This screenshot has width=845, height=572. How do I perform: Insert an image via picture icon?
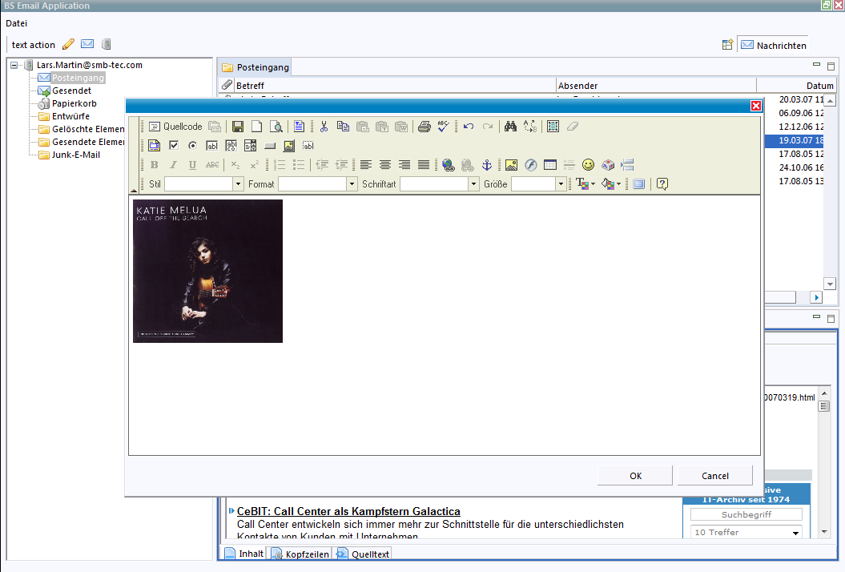[511, 165]
